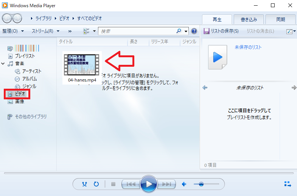Switch to Now Playing mode

(x=288, y=184)
